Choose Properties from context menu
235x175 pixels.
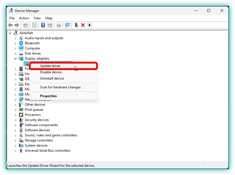click(64, 96)
